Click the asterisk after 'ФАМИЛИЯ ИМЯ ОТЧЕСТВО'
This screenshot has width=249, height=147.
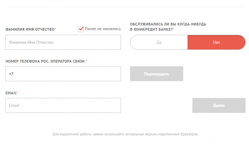tap(55, 29)
